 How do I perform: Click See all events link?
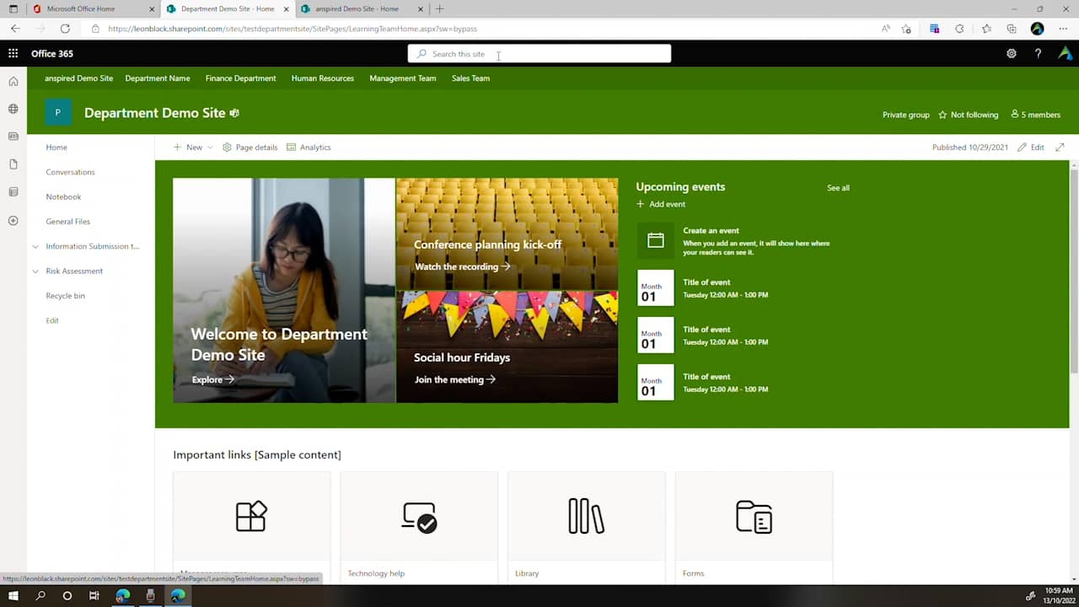(x=838, y=188)
